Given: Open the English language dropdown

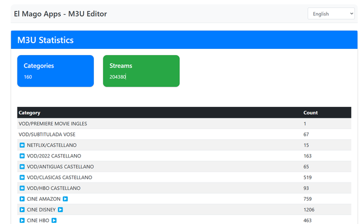Looking at the screenshot, I should tap(331, 14).
